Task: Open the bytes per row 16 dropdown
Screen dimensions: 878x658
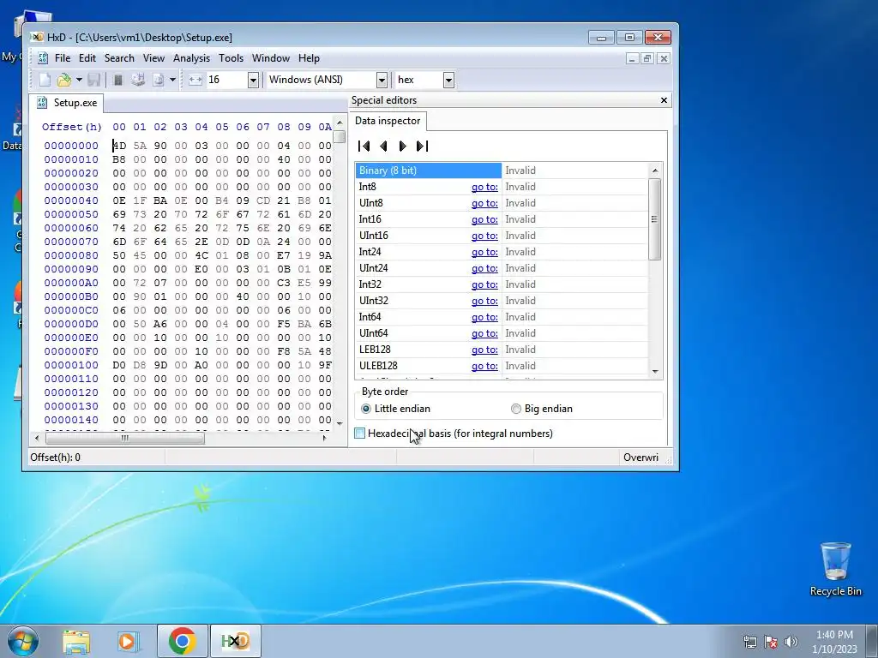Action: [253, 80]
